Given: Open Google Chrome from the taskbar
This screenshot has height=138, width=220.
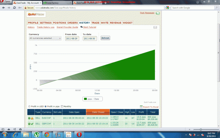Looking at the screenshot, I should [47, 134].
